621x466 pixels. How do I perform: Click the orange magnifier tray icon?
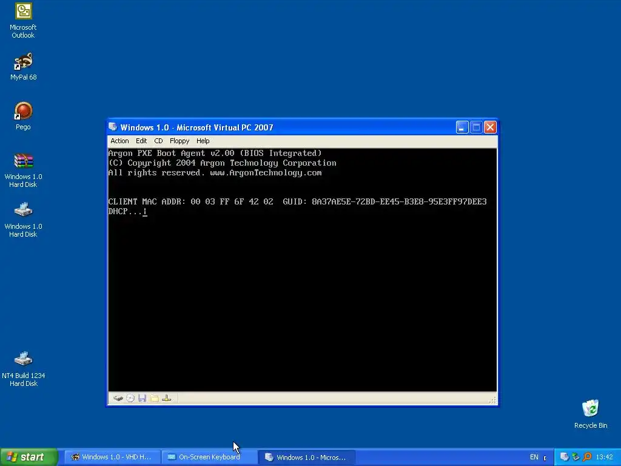pyautogui.click(x=587, y=457)
